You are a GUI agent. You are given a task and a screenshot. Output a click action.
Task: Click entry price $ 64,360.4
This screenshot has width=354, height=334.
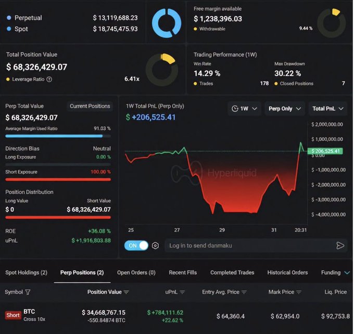(x=231, y=316)
